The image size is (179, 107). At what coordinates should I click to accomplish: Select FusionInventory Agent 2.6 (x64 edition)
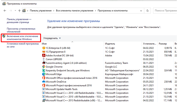click(x=66, y=63)
